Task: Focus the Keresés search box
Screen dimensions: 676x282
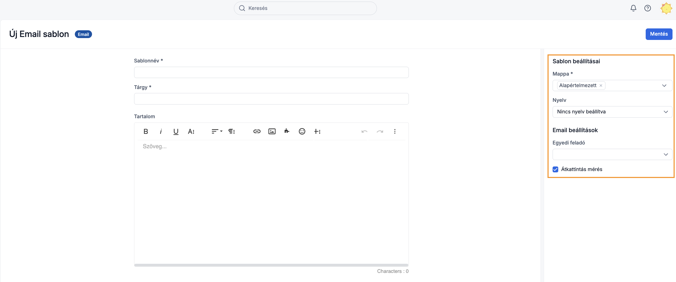Action: pyautogui.click(x=305, y=8)
